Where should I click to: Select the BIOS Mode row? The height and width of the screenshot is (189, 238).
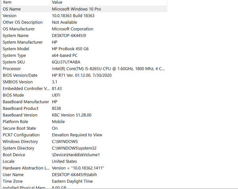pos(84,95)
